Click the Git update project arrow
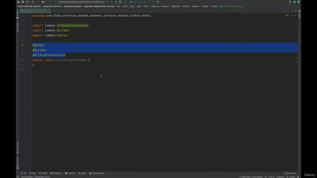The height and width of the screenshot is (178, 317). (136, 2)
